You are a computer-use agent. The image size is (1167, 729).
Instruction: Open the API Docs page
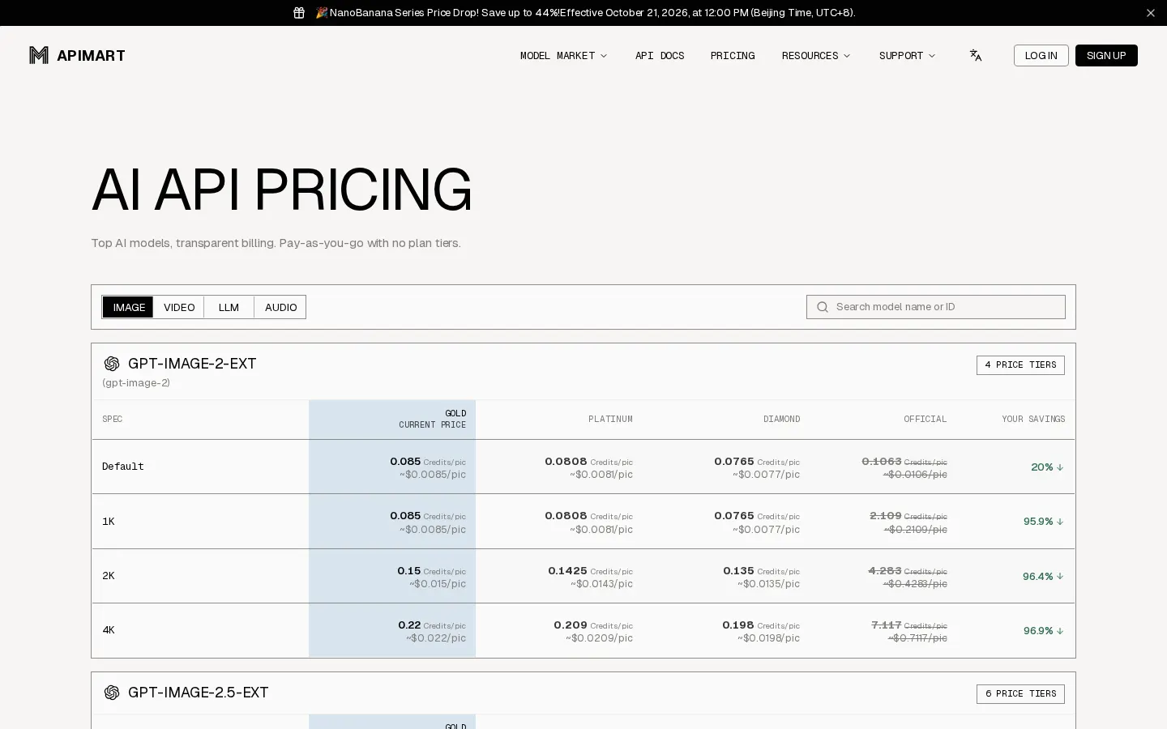[660, 55]
